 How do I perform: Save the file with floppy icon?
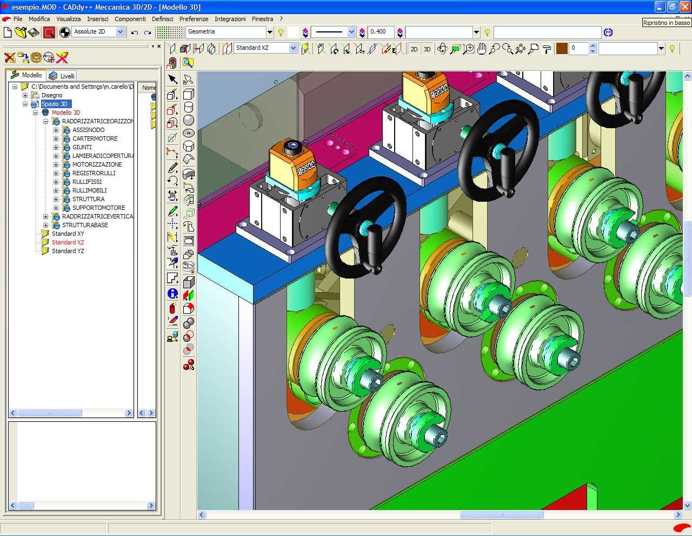(34, 32)
